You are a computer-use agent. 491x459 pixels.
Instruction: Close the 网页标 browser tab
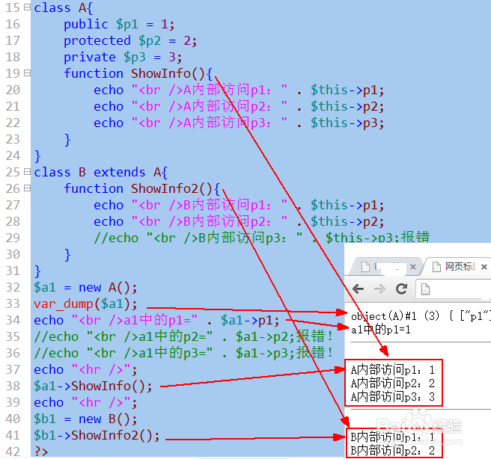pos(484,267)
